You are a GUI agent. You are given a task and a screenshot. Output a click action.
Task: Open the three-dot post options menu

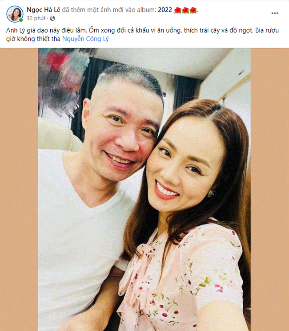(275, 13)
